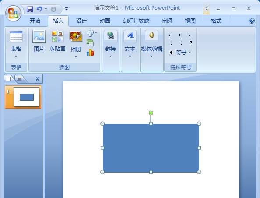Viewport: 260px width, 198px height.
Task: Click the green rotation handle of rectangle
Action: 151,113
